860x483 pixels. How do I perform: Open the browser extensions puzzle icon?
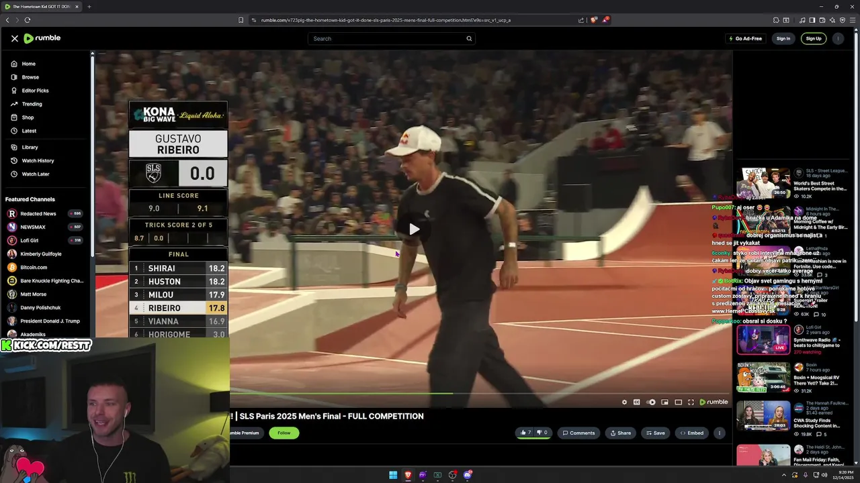point(776,20)
